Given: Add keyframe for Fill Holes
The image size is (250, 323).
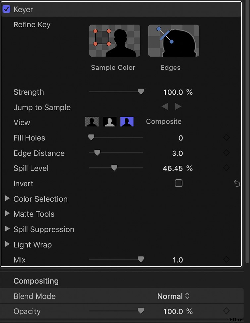Looking at the screenshot, I should point(226,137).
